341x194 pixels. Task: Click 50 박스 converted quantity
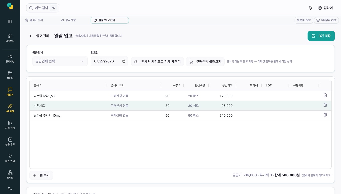click(x=193, y=115)
